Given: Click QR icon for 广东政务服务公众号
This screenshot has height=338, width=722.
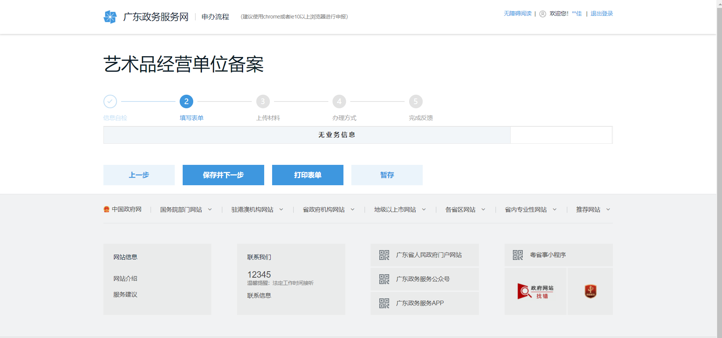Looking at the screenshot, I should 384,279.
